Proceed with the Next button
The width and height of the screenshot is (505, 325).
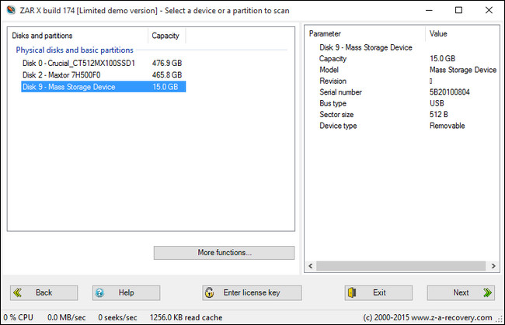461,293
